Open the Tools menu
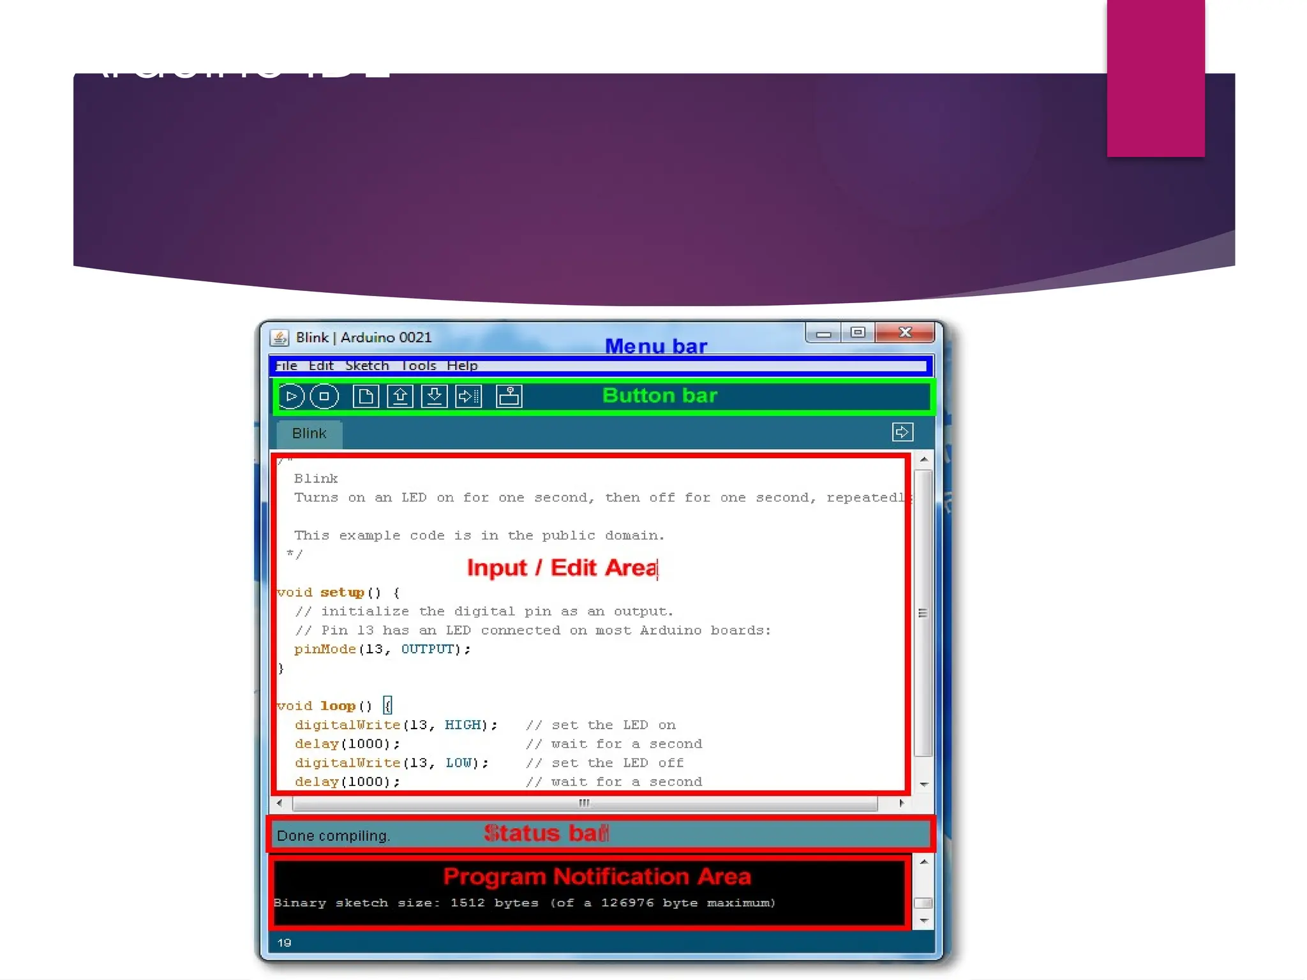 tap(419, 366)
